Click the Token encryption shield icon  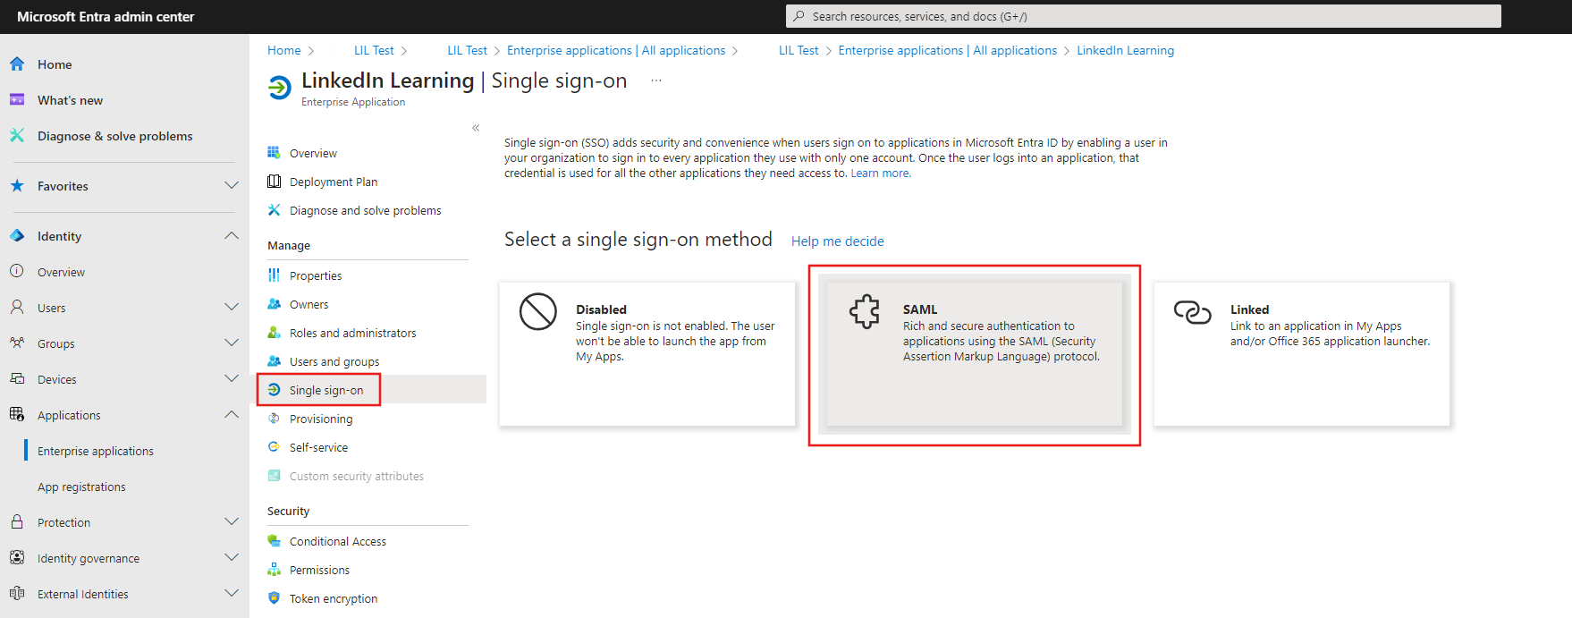pyautogui.click(x=275, y=598)
